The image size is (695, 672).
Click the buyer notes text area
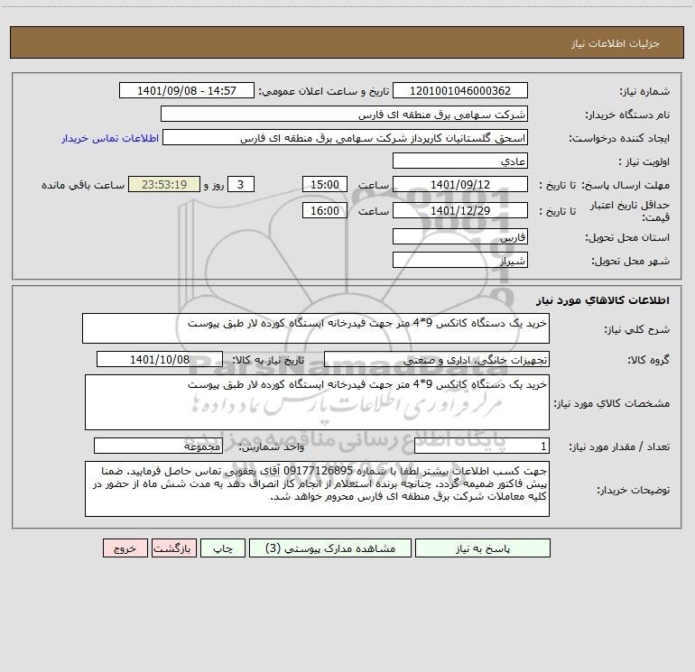317,489
